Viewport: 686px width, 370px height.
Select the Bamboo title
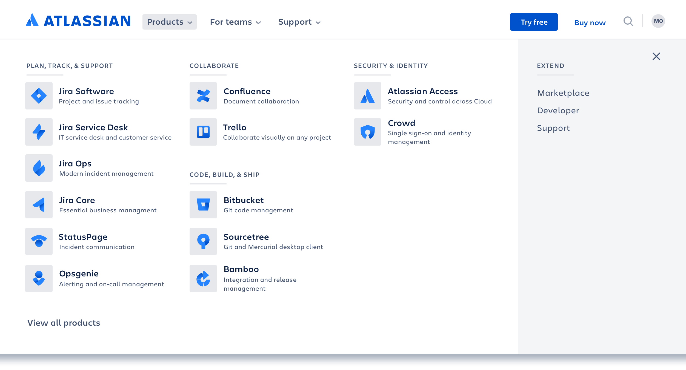pos(241,269)
